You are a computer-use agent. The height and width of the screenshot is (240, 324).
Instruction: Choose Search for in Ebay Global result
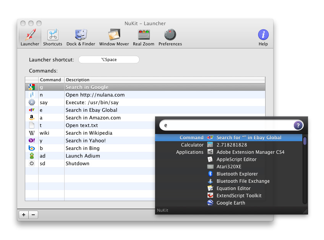click(x=229, y=137)
